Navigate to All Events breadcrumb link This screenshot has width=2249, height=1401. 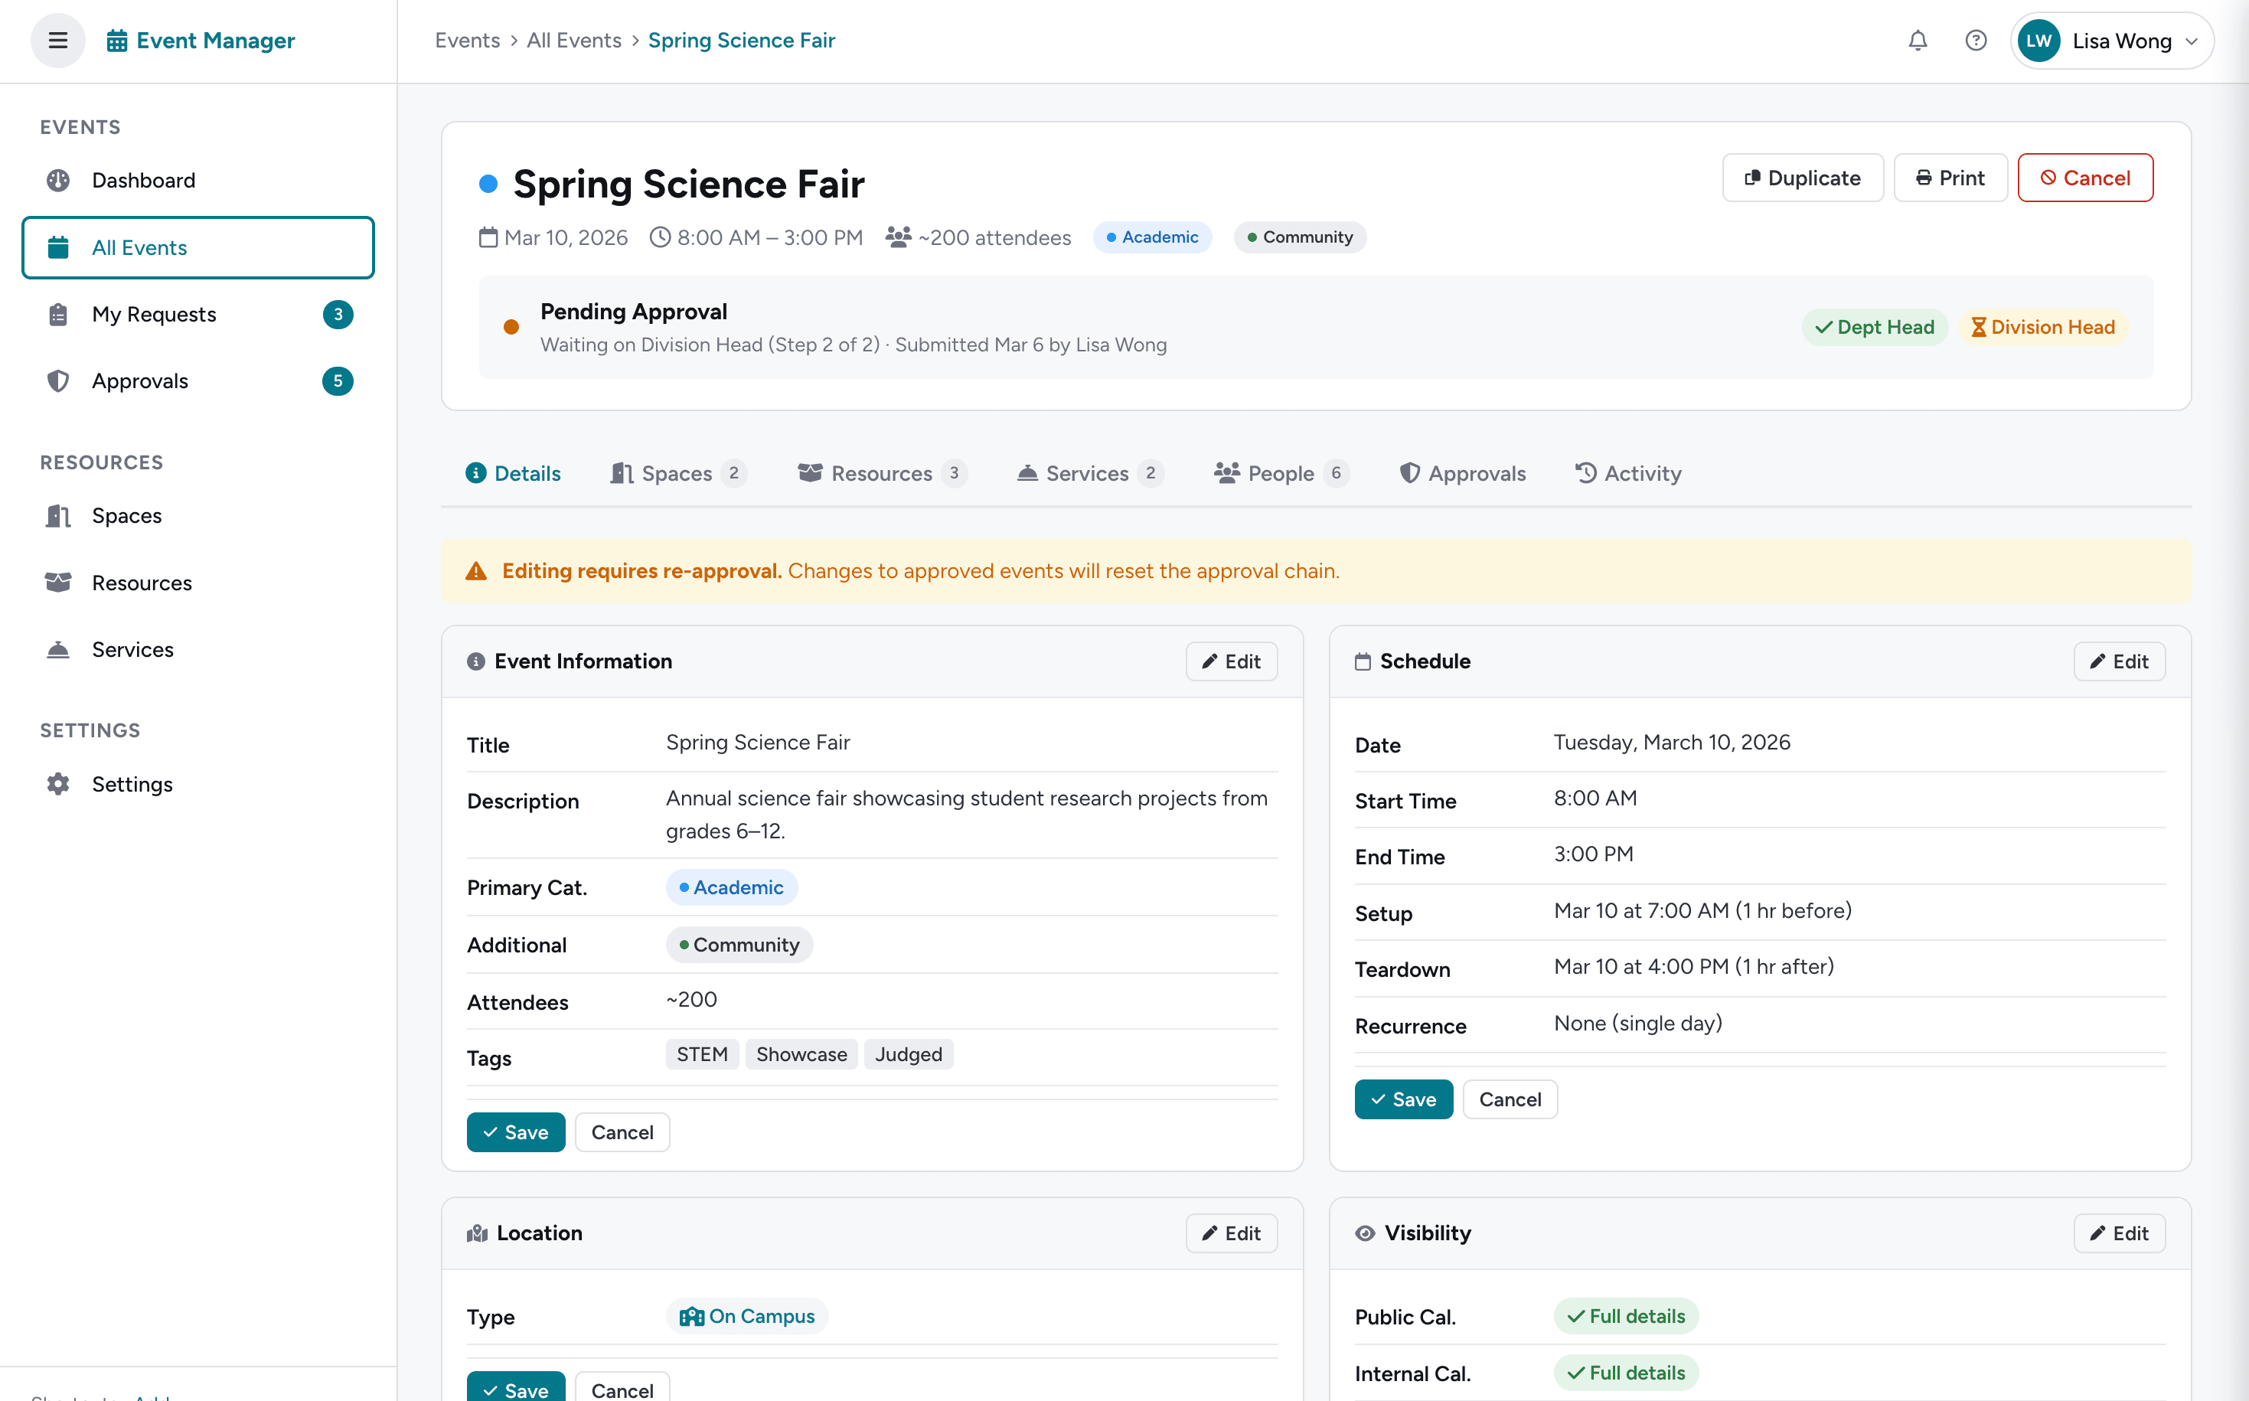point(573,40)
